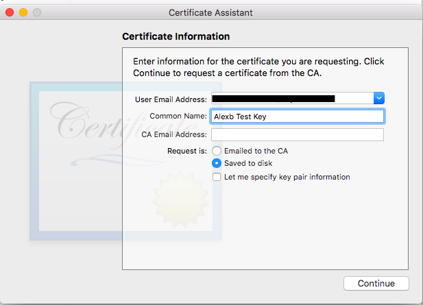The height and width of the screenshot is (305, 423).
Task: Focus the Common Name text field
Action: 298,117
